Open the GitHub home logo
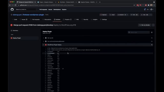Viewport: 164px width, 92px height. click(12, 9)
